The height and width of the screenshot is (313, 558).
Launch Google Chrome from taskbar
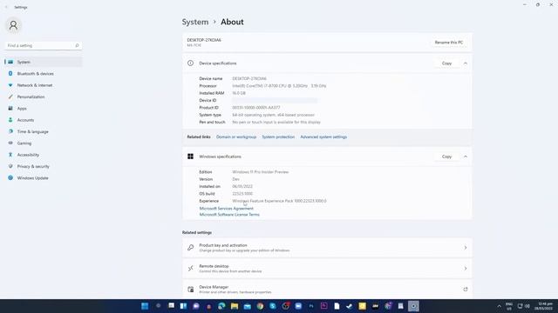click(260, 306)
